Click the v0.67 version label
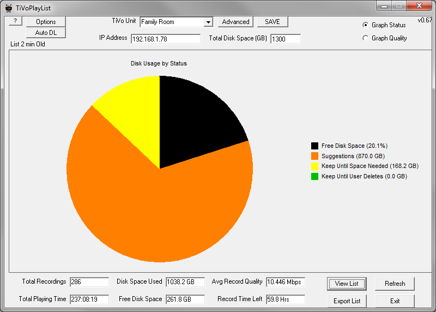This screenshot has height=312, width=436. (425, 20)
